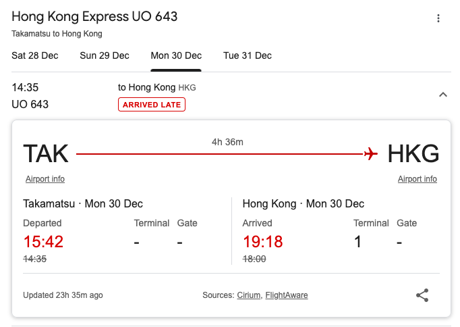Click the ARRIVED LATE status badge
Image resolution: width=460 pixels, height=327 pixels.
(x=152, y=105)
